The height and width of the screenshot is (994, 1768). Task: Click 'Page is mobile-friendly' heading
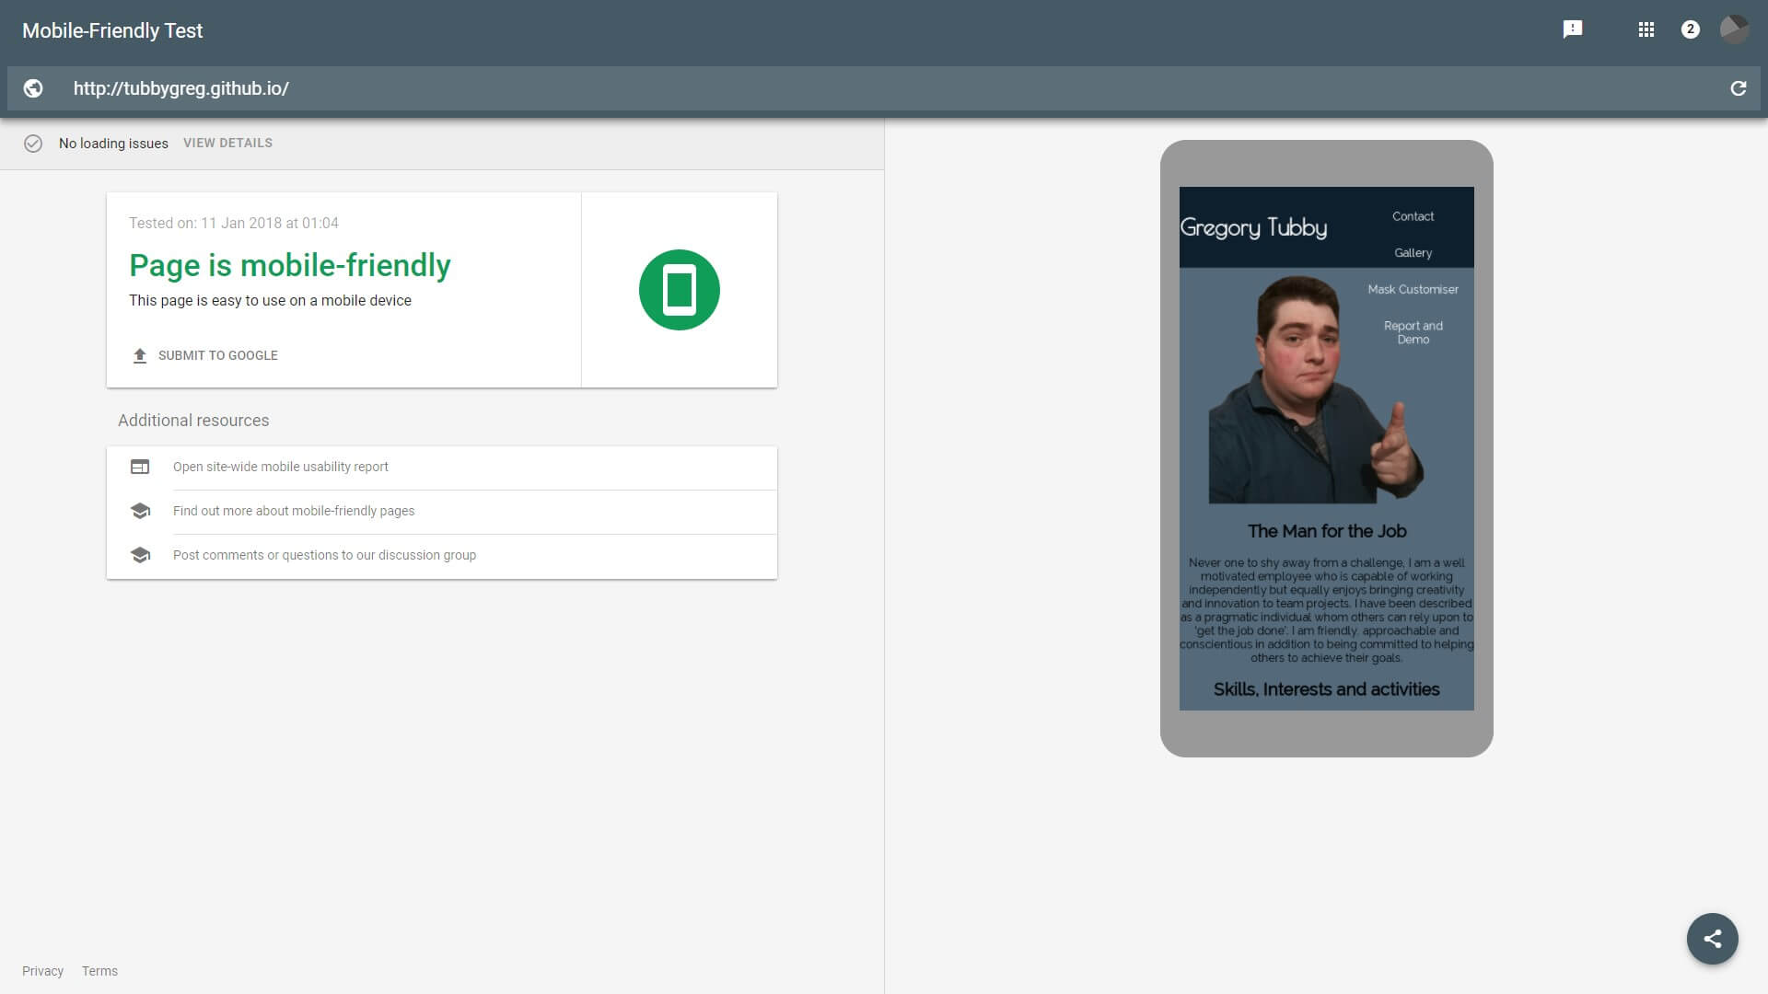pyautogui.click(x=290, y=265)
